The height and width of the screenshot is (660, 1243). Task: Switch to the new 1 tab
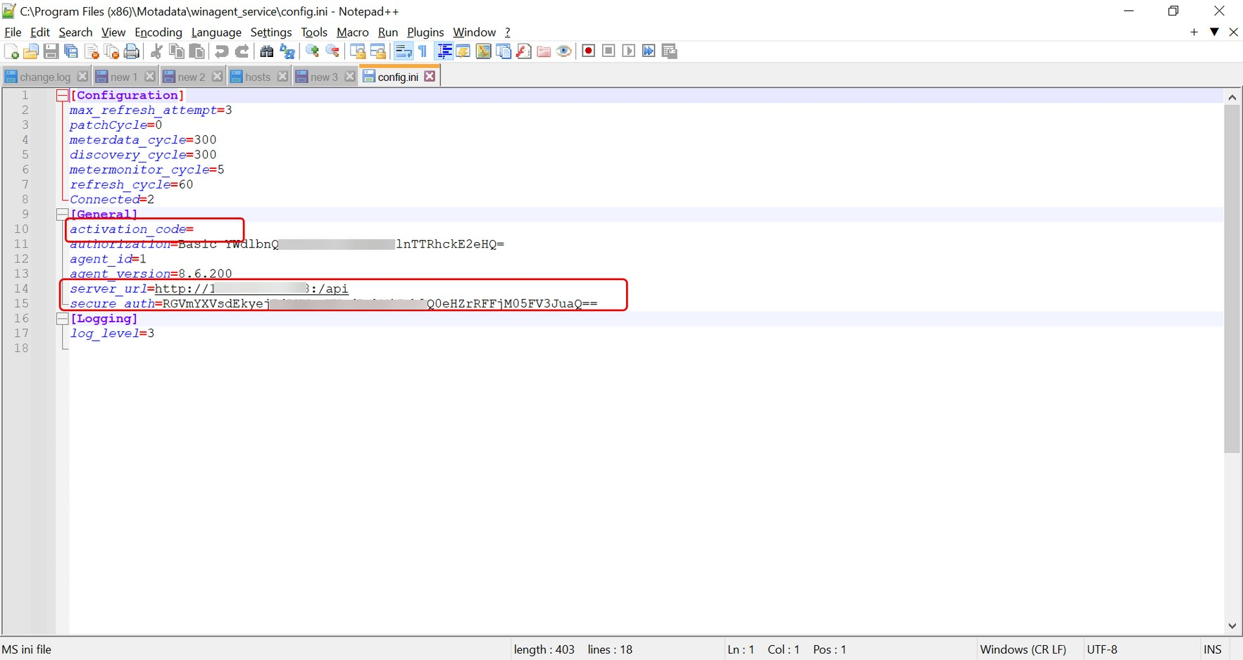[x=124, y=77]
